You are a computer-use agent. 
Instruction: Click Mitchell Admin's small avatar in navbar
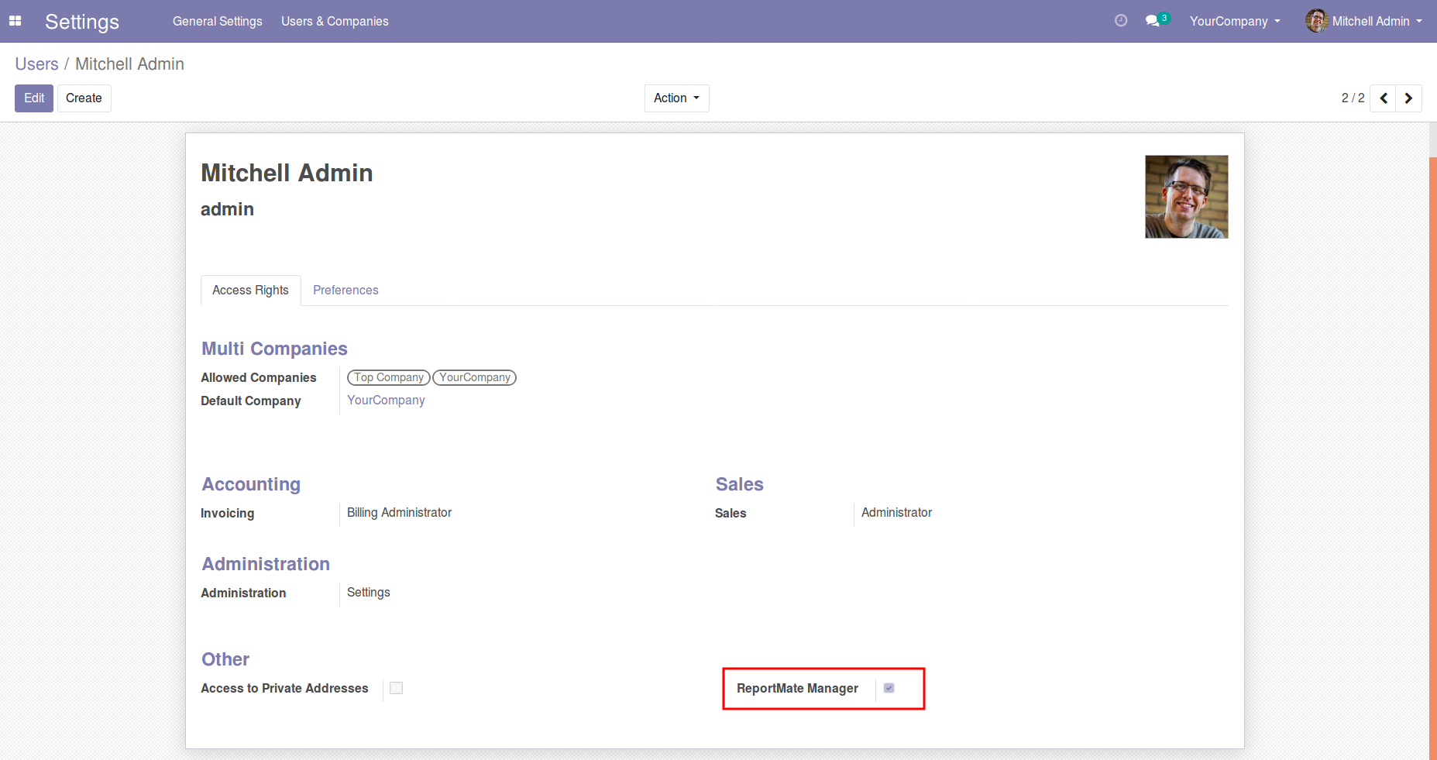[1316, 21]
